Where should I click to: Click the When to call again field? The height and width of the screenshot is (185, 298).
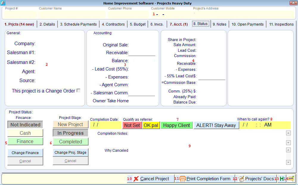(265, 125)
